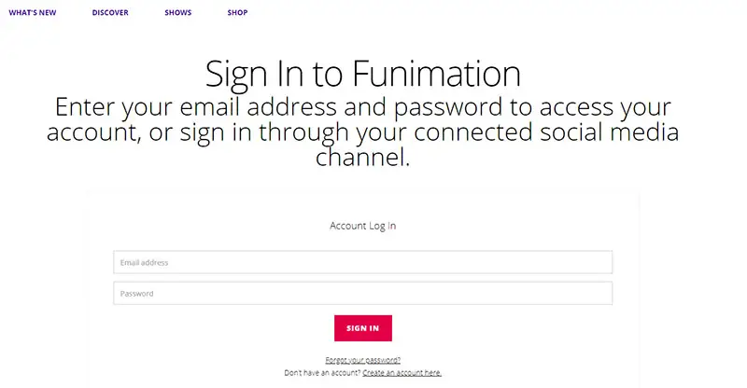Click the Sign In to Funimation heading
The image size is (747, 388).
pos(363,74)
